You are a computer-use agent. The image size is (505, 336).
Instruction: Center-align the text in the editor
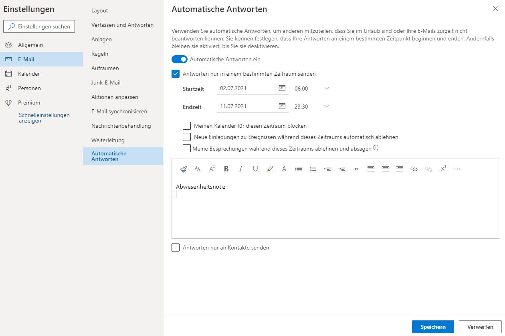[385, 169]
